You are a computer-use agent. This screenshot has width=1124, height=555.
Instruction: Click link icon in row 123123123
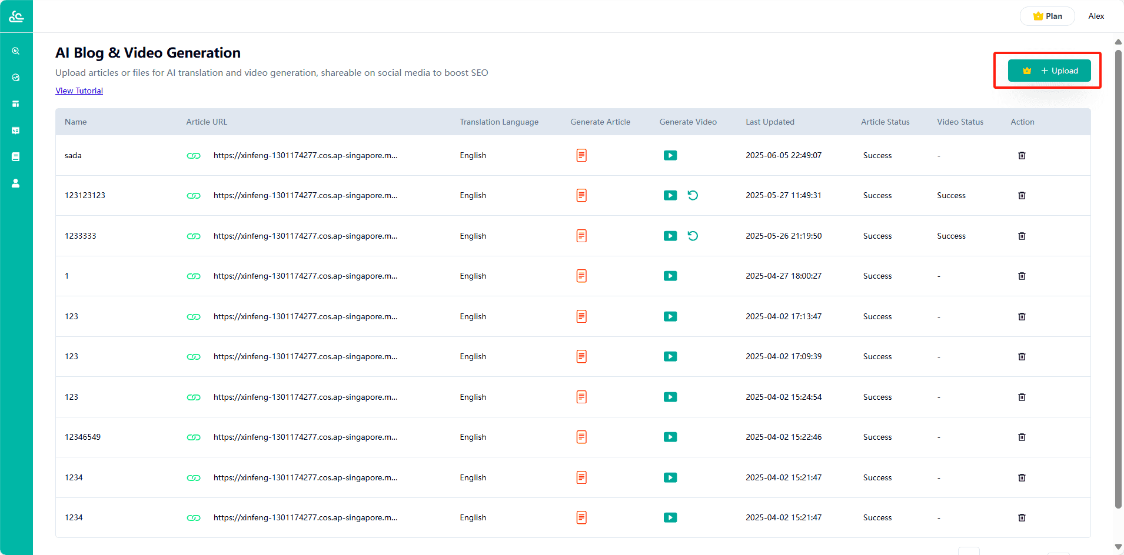tap(194, 196)
